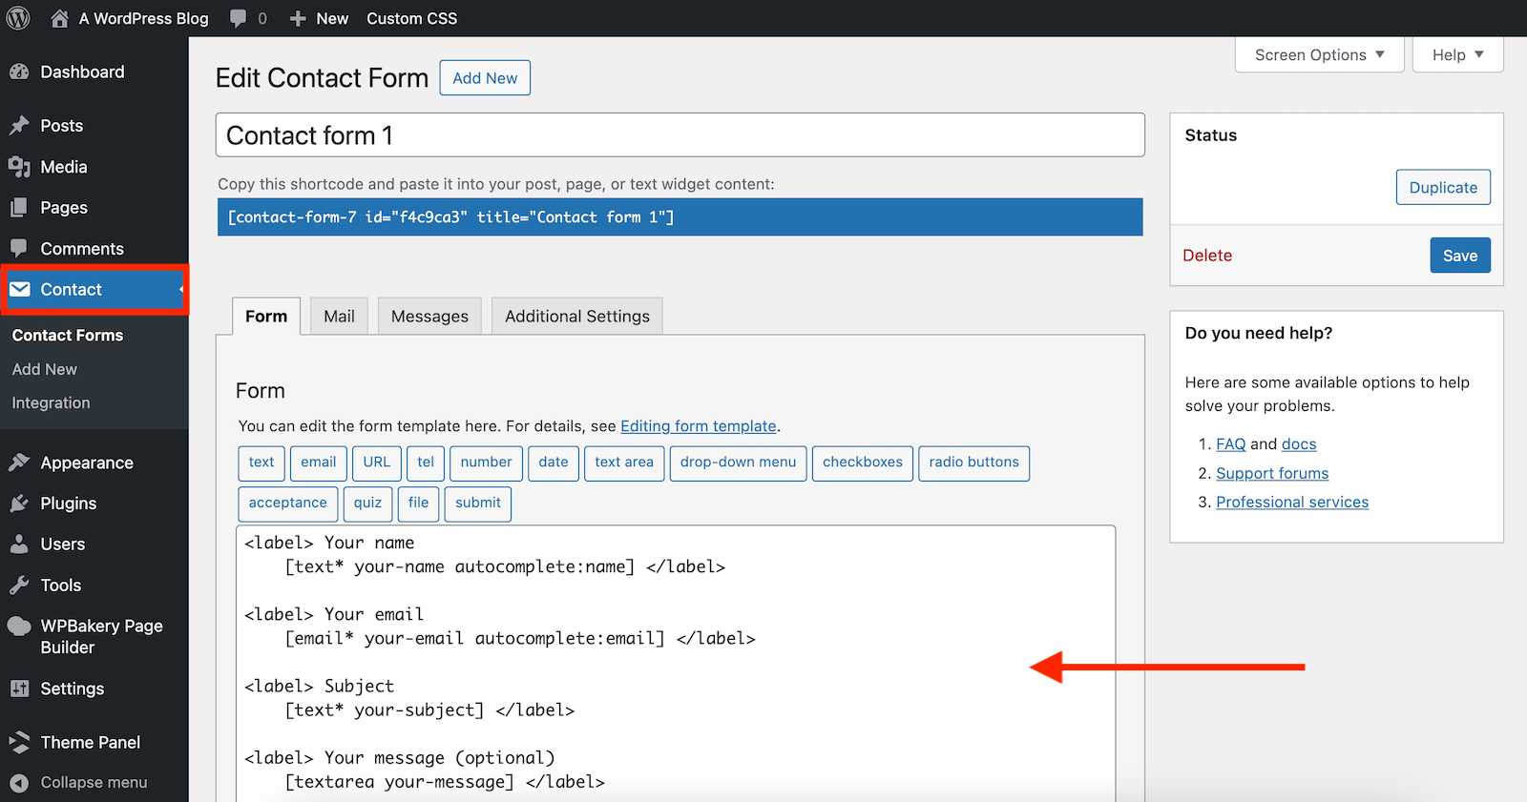Insert a quiz tag
This screenshot has width=1527, height=802.
point(368,504)
